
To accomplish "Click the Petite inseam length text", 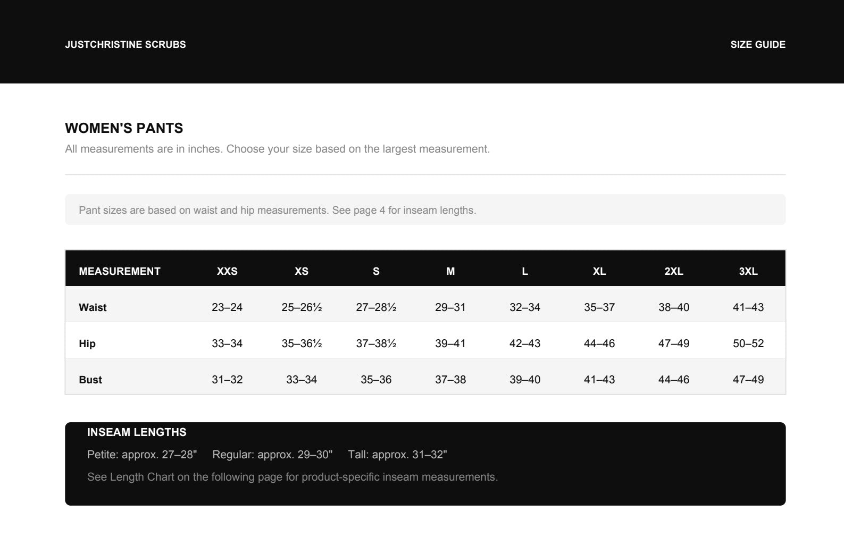I will [142, 455].
